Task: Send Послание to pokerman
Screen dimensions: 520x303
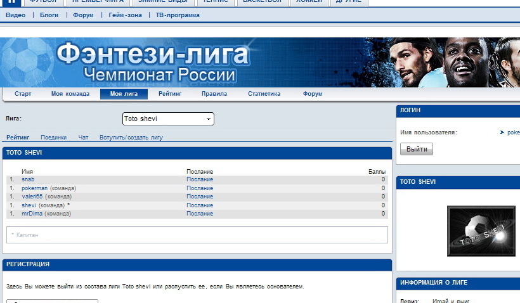Action: (x=200, y=188)
